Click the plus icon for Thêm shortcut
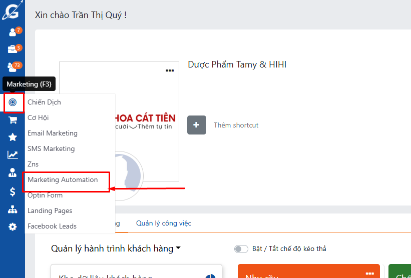The height and width of the screenshot is (278, 411). click(x=197, y=125)
